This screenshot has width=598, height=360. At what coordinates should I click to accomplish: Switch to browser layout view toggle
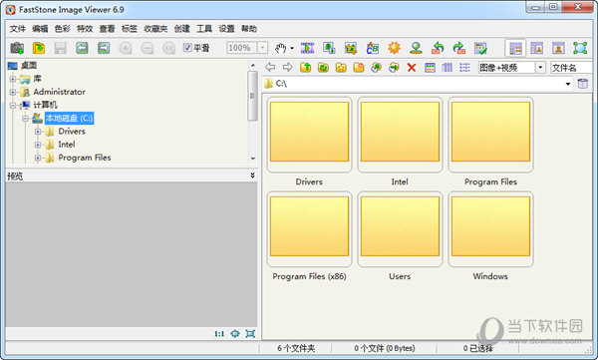[x=515, y=48]
